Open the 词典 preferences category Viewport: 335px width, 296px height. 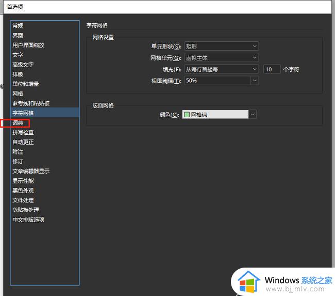click(45, 123)
